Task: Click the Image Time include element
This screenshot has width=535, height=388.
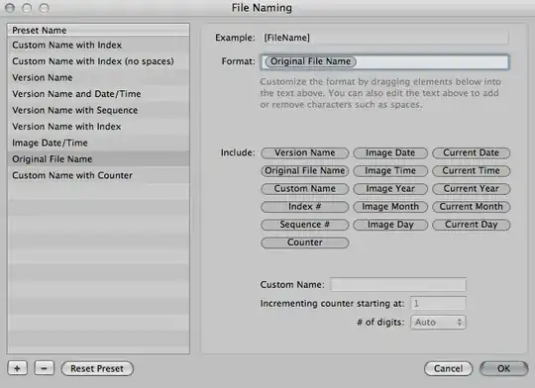Action: (390, 171)
